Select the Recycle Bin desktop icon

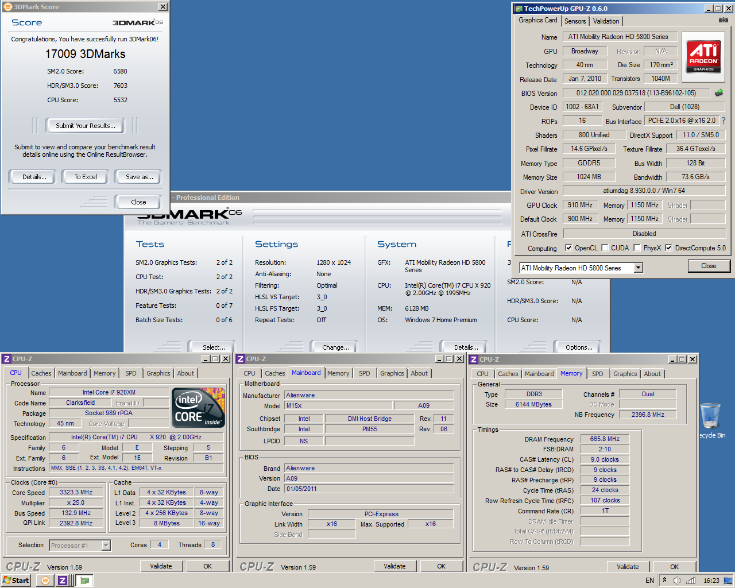click(x=711, y=421)
